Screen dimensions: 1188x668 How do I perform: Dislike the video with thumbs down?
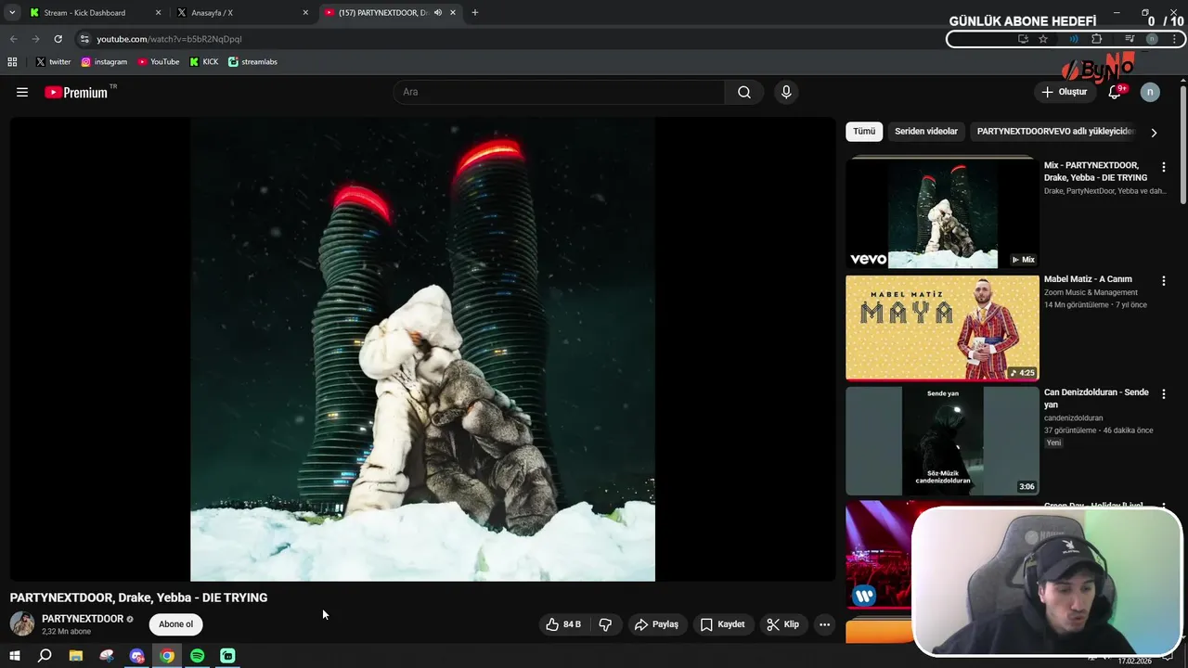(x=605, y=624)
